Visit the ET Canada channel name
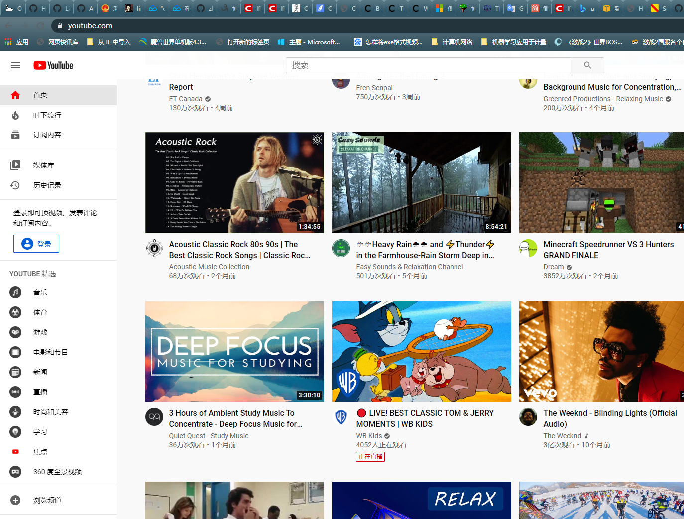 pyautogui.click(x=186, y=99)
